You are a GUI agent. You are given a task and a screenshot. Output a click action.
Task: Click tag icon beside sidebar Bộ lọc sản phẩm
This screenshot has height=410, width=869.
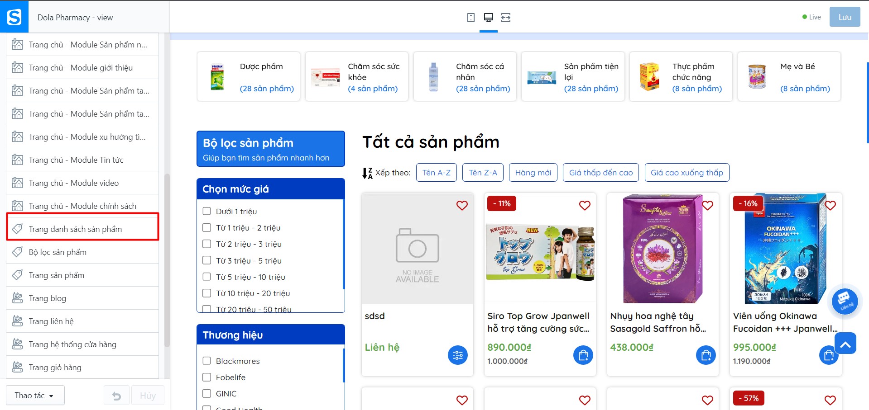pyautogui.click(x=17, y=252)
